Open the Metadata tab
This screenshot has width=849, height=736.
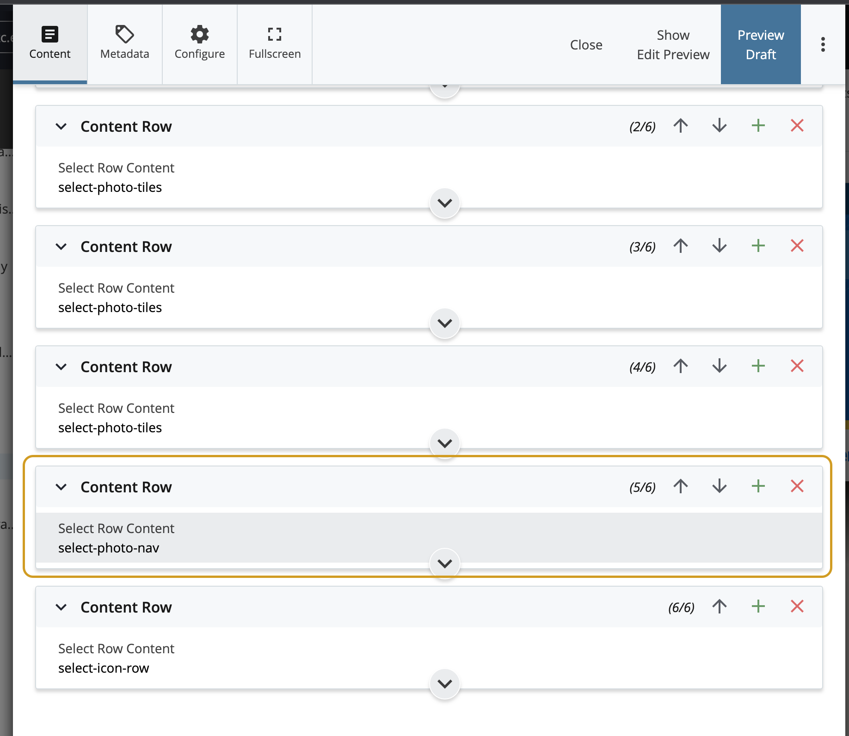(x=125, y=44)
